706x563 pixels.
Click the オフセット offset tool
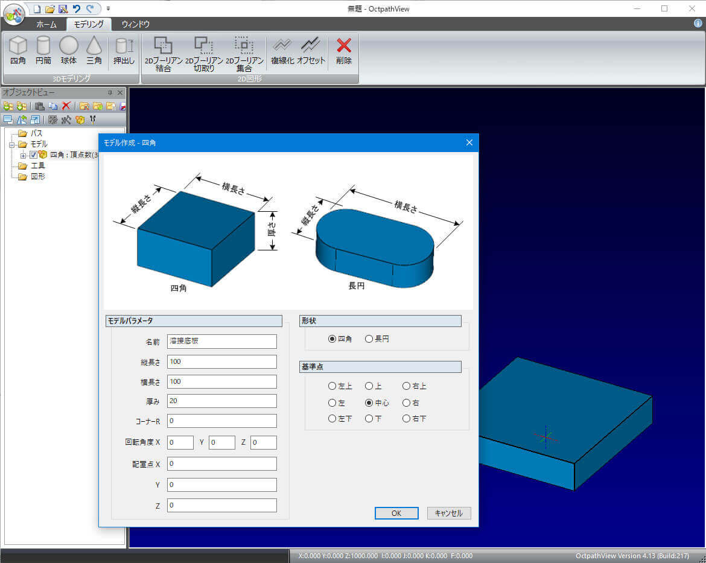311,50
